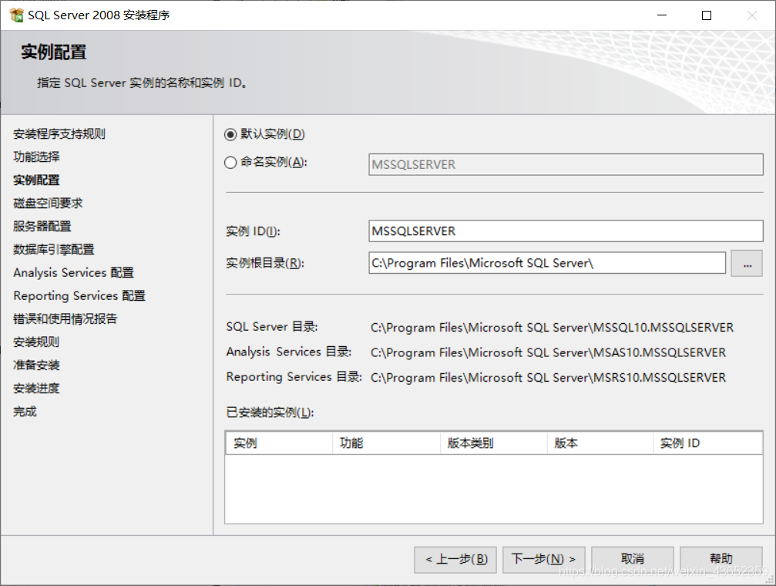This screenshot has width=776, height=586.
Task: Select 服务器配置 step in sidebar
Action: tap(42, 227)
